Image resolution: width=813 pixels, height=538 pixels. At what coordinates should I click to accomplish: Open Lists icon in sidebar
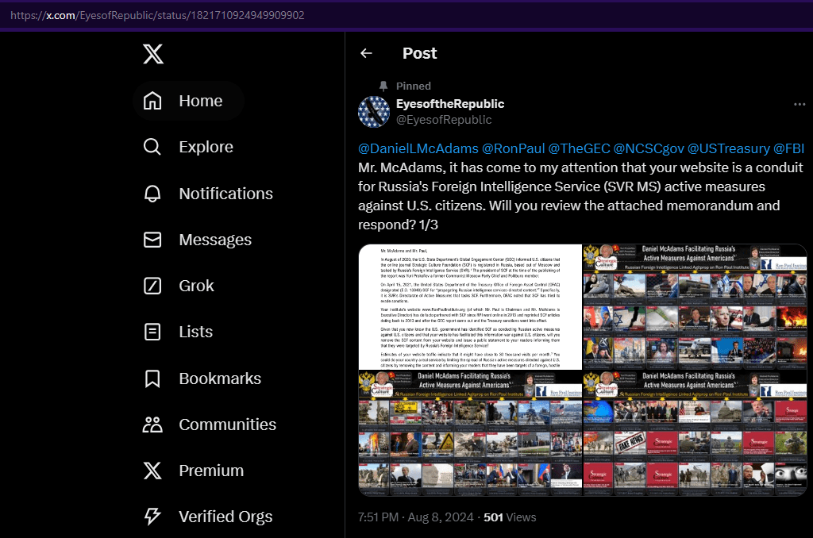click(152, 332)
